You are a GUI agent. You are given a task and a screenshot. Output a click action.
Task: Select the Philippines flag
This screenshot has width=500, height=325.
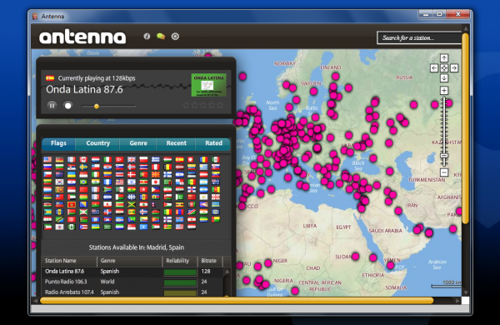[x=156, y=189]
